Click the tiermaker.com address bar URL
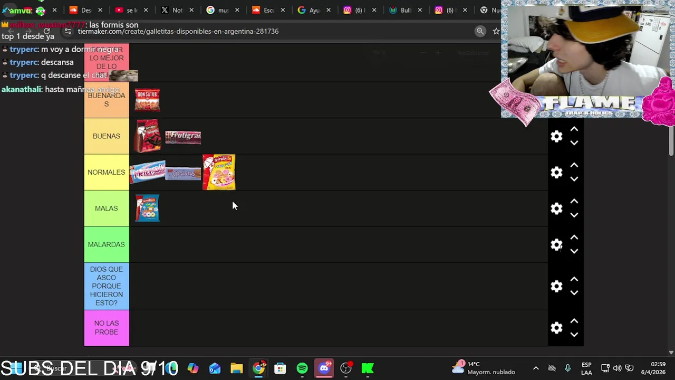This screenshot has height=380, width=675. tap(178, 31)
